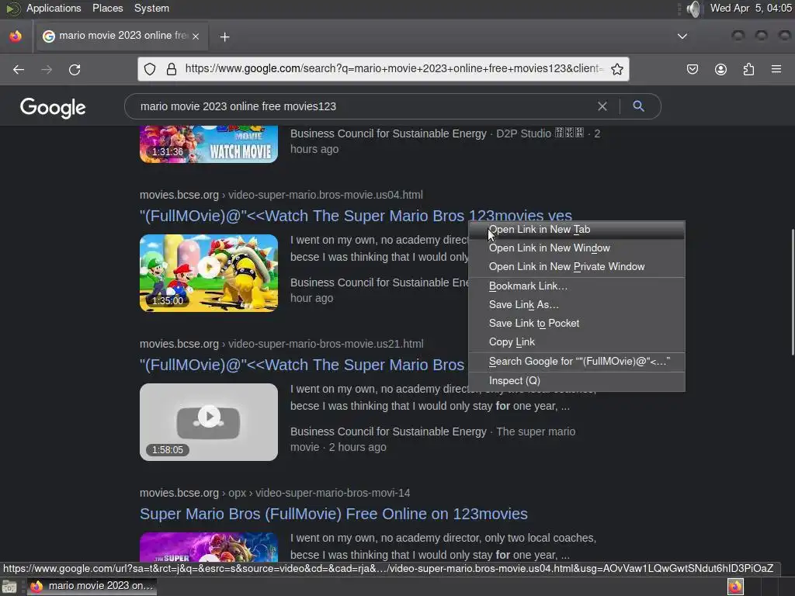Click the padlock site information icon
This screenshot has width=795, height=596.
[x=172, y=69]
